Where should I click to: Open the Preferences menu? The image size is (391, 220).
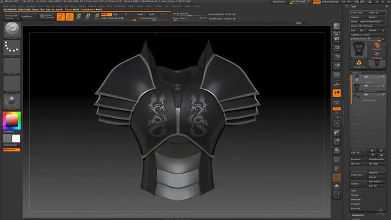(x=120, y=6)
